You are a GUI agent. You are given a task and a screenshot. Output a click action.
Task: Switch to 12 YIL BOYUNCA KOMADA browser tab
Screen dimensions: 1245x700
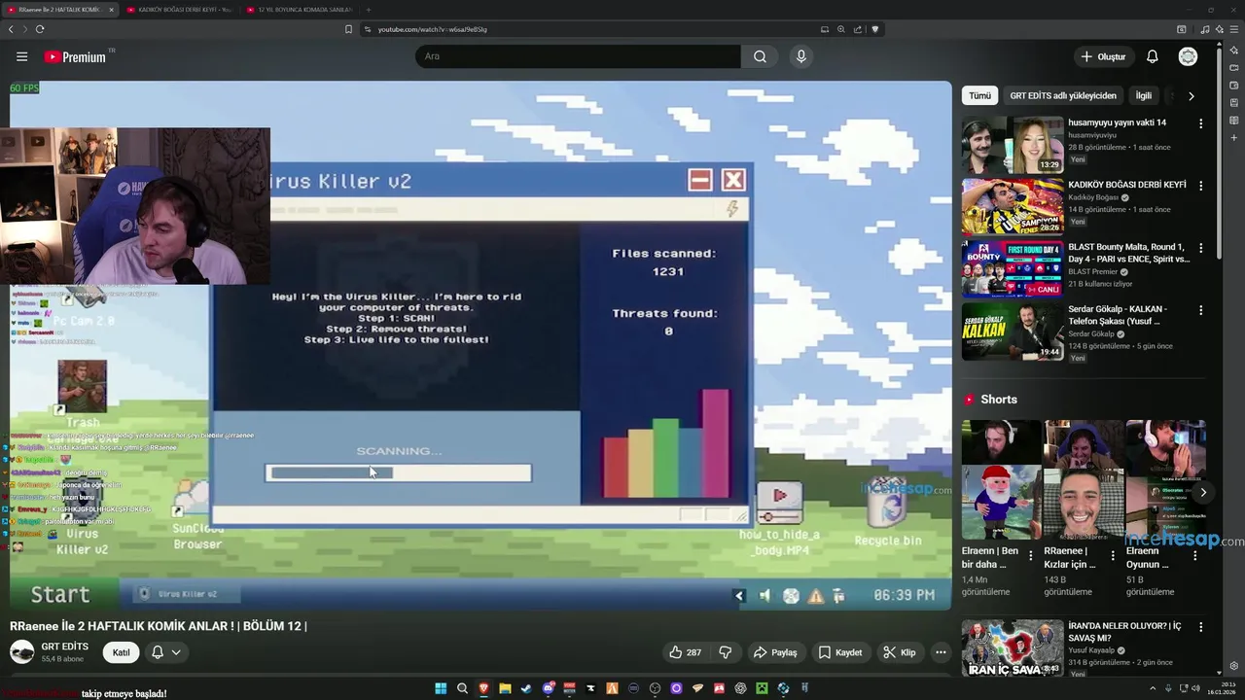(x=299, y=10)
